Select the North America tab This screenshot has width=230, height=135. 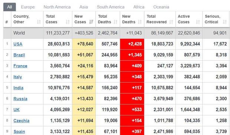pyautogui.click(x=57, y=7)
